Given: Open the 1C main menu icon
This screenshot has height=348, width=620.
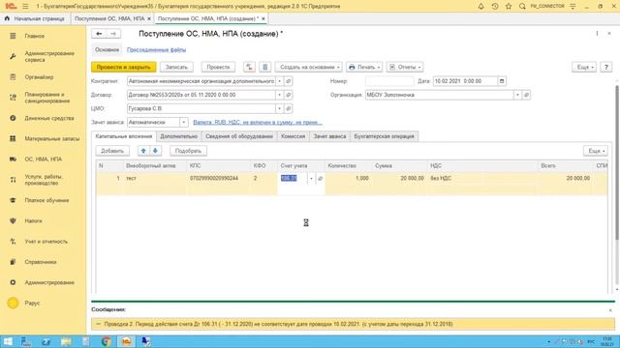Looking at the screenshot, I should point(11,7).
